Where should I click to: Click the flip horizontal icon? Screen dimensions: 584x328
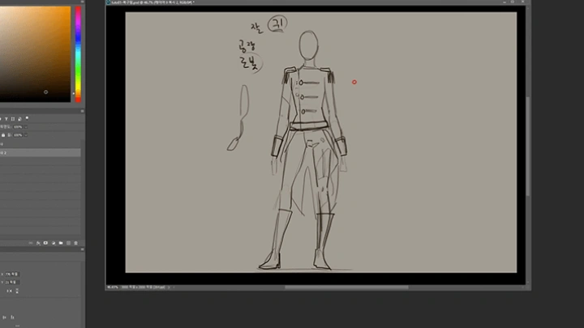(9, 291)
